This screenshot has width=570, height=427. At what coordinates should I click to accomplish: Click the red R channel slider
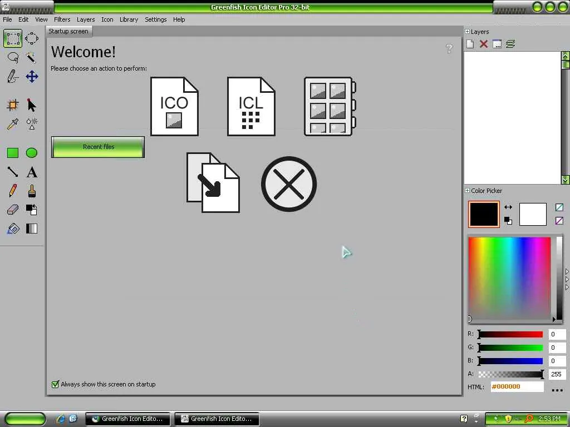coord(511,334)
